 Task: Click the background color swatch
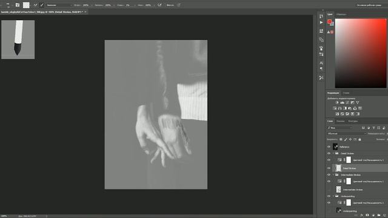(x=332, y=24)
